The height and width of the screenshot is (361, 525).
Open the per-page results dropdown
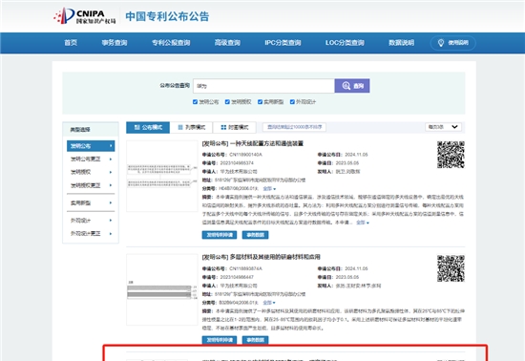click(x=443, y=127)
